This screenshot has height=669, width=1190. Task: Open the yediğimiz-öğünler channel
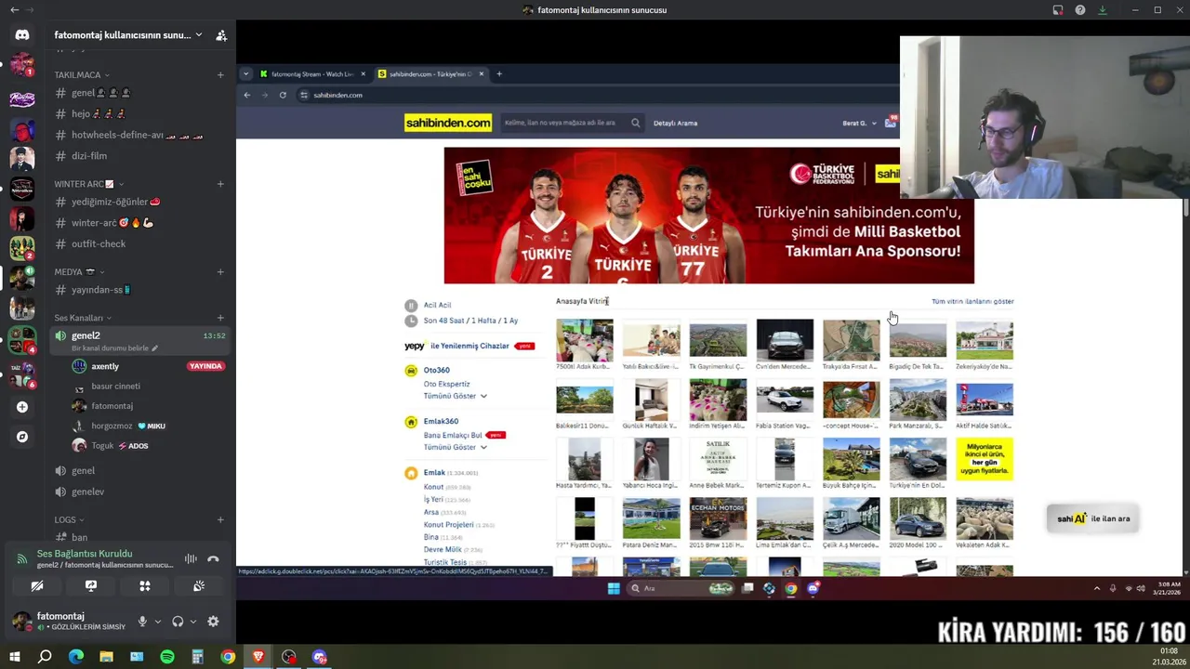pos(139,202)
